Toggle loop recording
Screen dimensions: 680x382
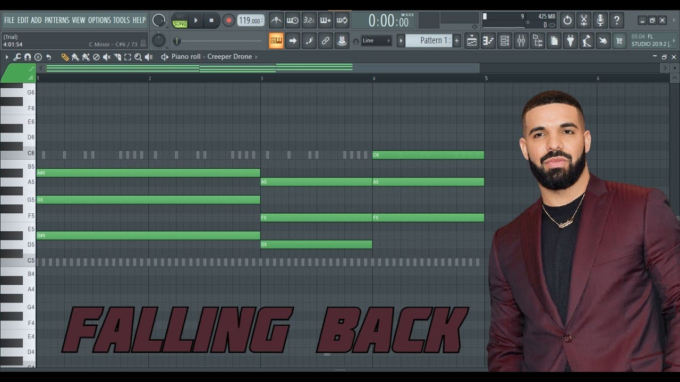342,20
